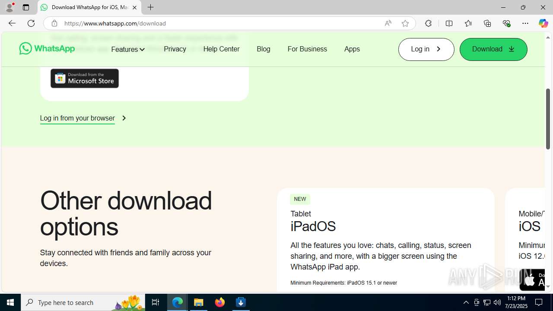553x311 pixels.
Task: Open a new browser tab
Action: coord(150,7)
